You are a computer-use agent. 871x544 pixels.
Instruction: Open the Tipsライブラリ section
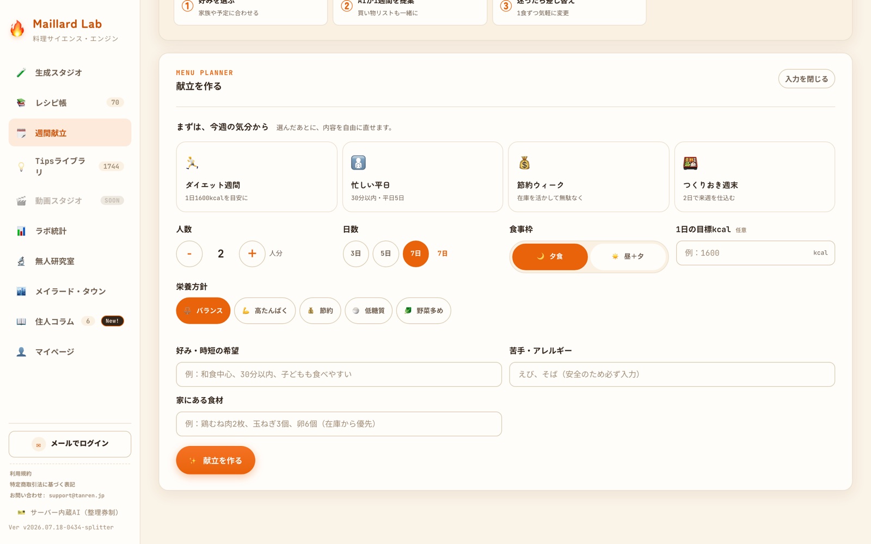(70, 166)
